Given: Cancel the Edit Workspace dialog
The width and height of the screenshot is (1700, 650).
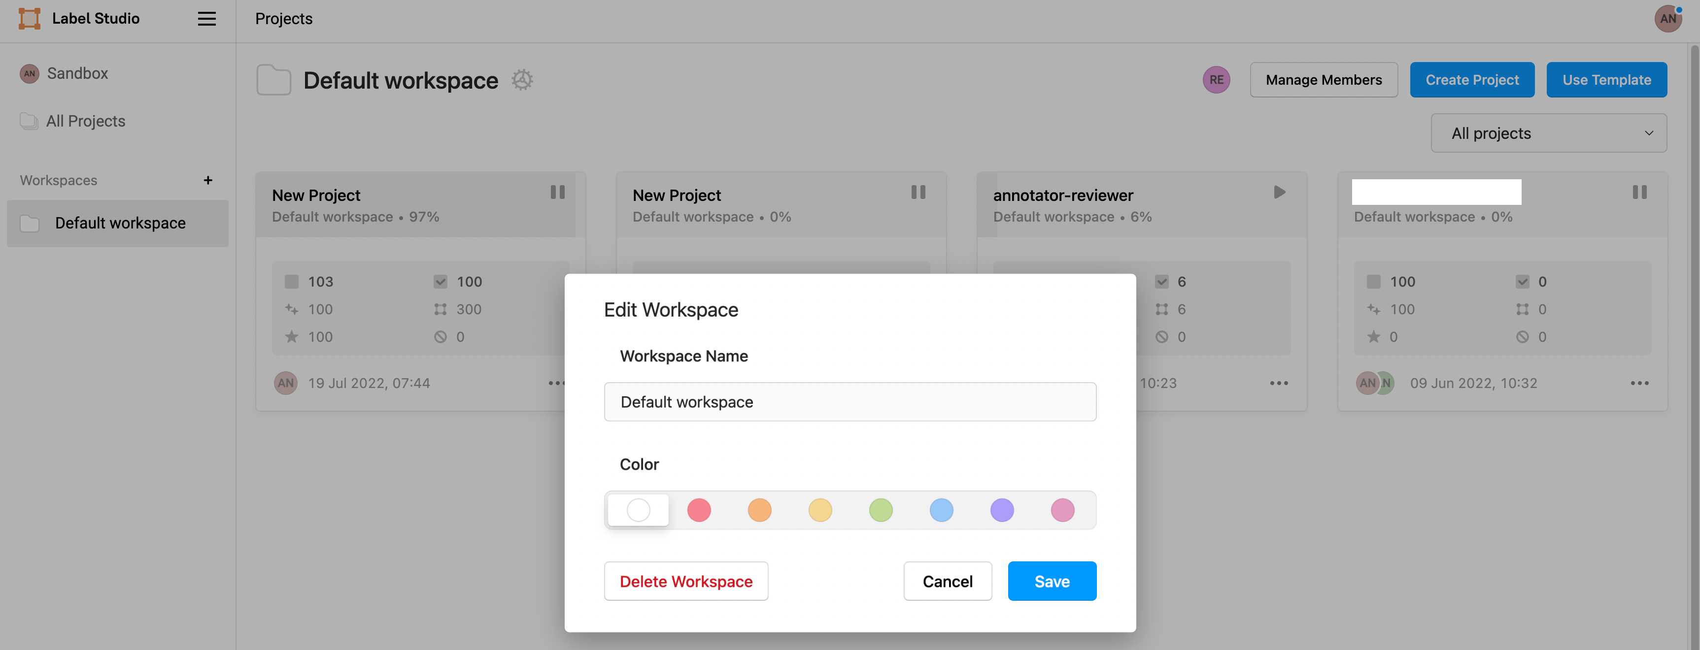Looking at the screenshot, I should tap(947, 581).
